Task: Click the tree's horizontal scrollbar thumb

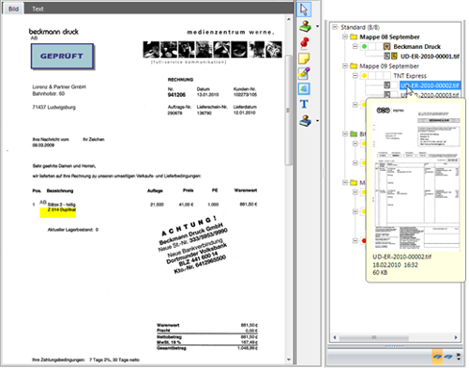Action: [373, 337]
